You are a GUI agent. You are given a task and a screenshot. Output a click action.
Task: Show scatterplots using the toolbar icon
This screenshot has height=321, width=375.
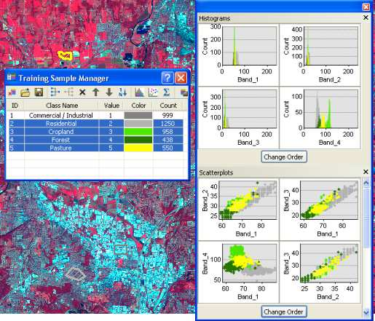[153, 92]
